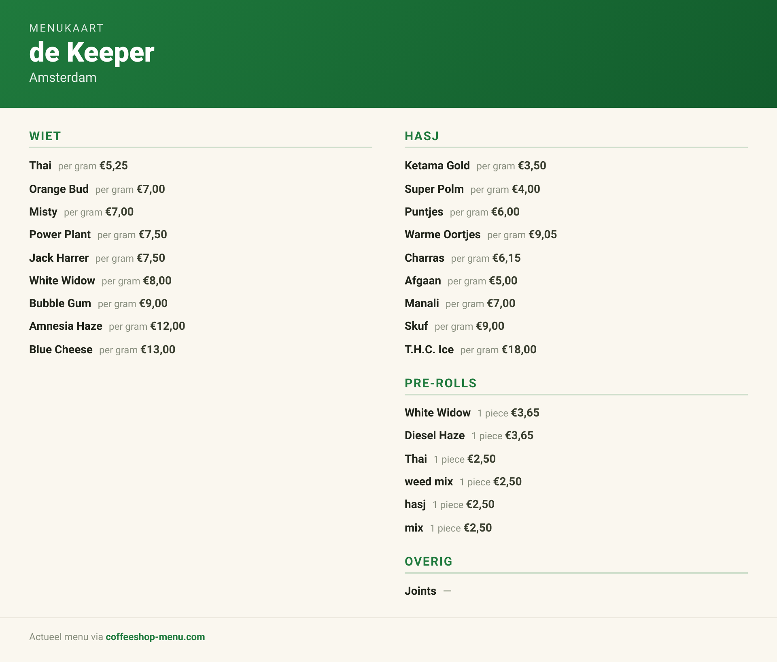Click the €18,00 price
The image size is (777, 662).
(x=519, y=350)
